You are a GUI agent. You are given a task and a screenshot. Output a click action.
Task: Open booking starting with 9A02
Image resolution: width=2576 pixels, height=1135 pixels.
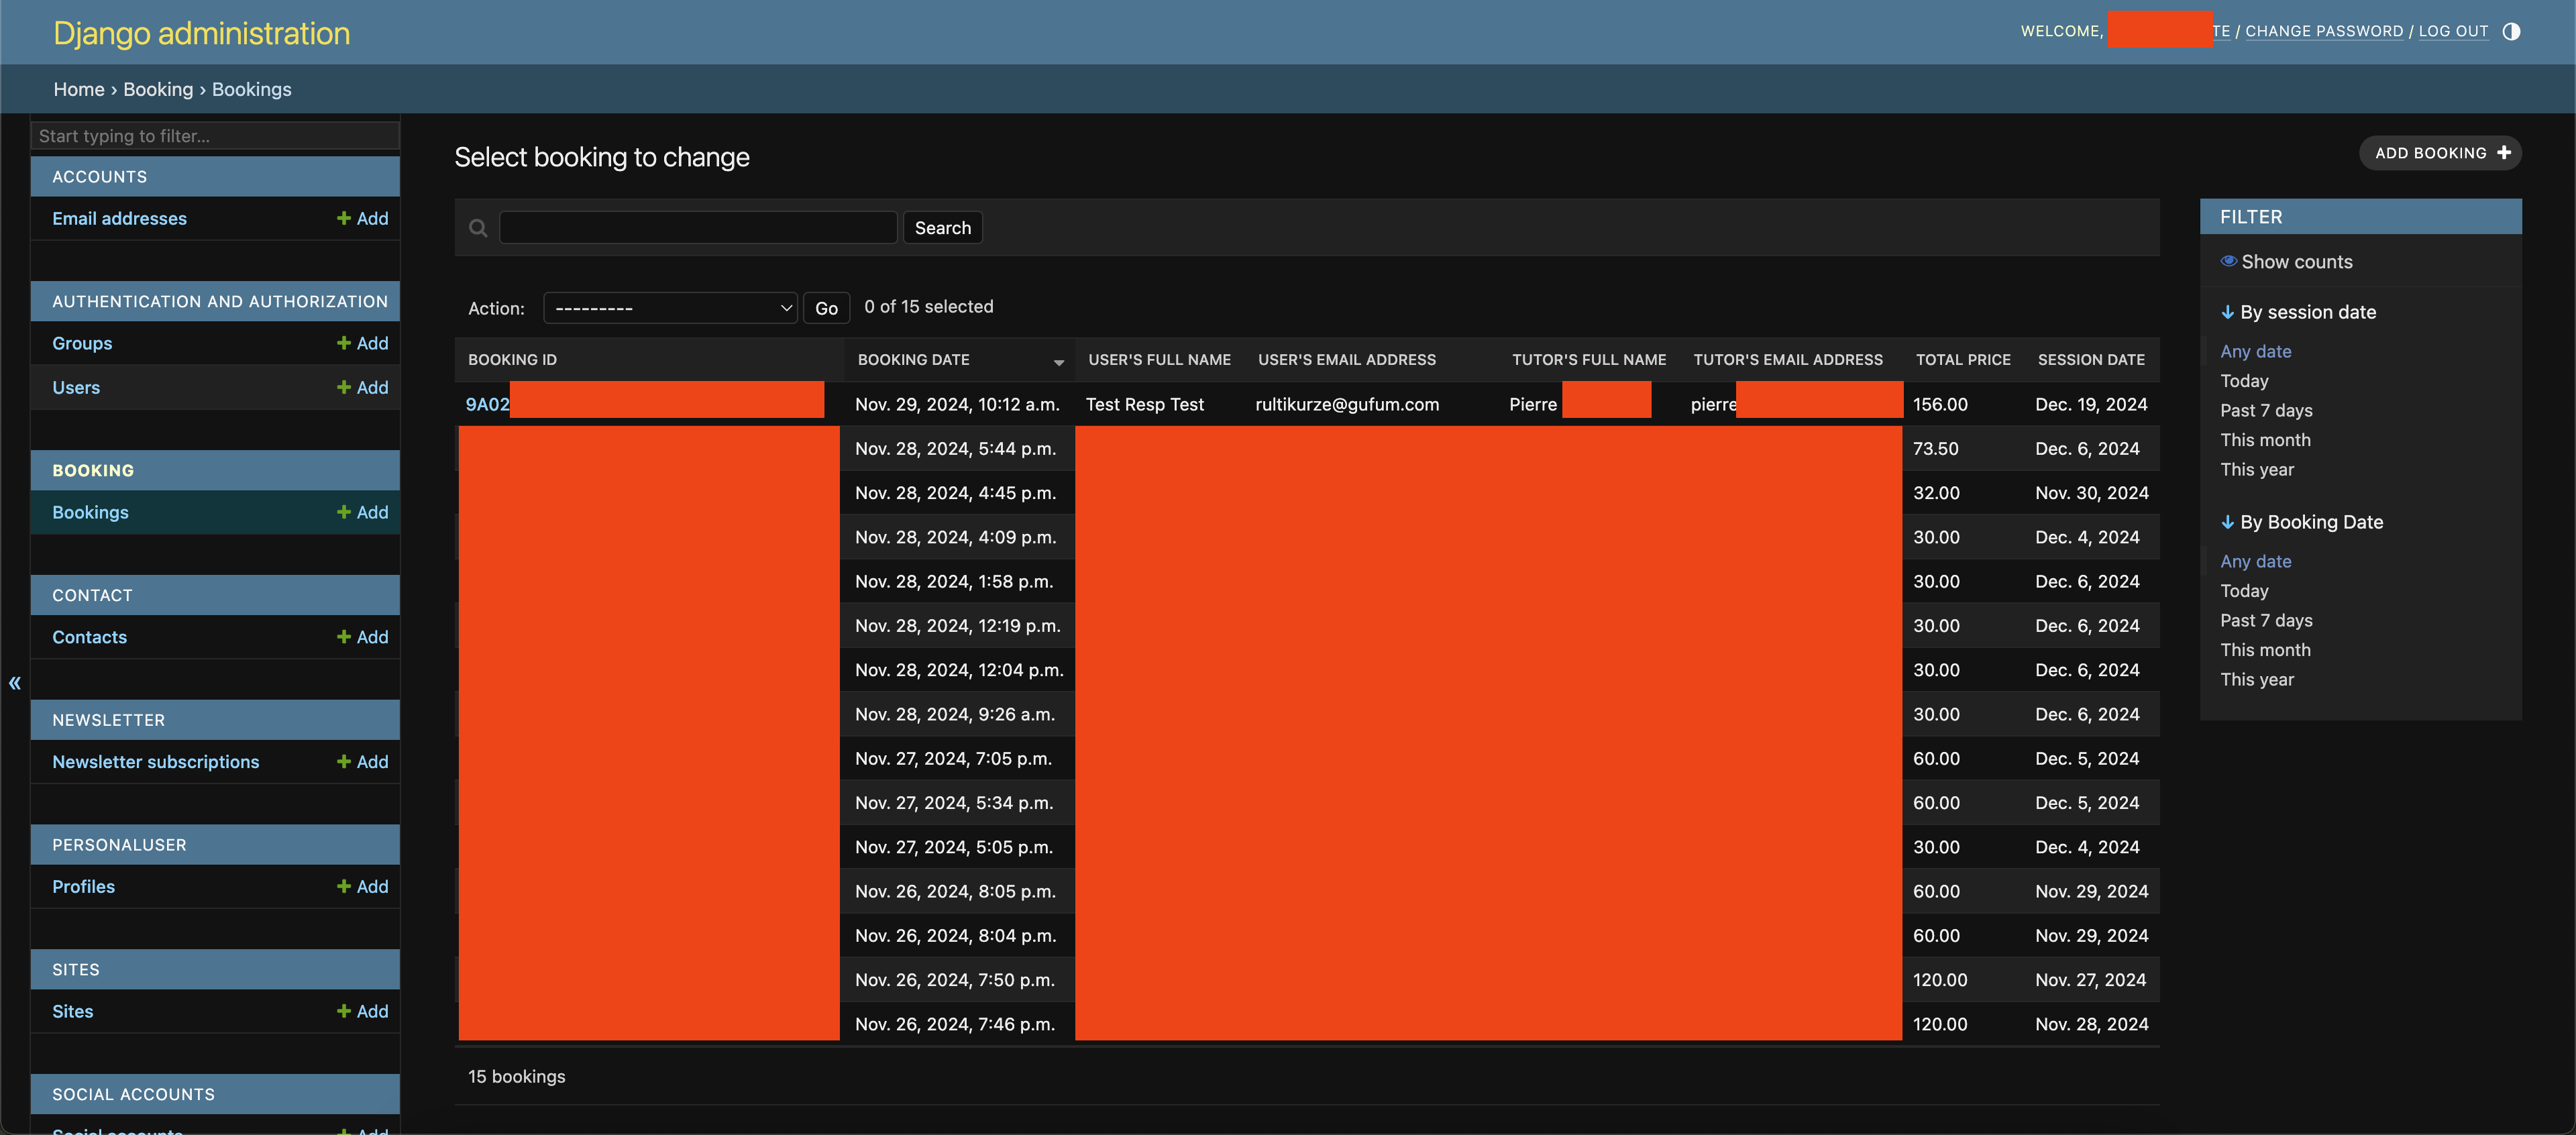coord(487,404)
